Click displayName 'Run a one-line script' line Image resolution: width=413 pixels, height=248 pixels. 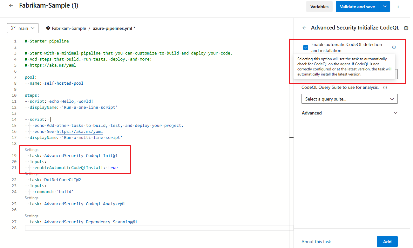(73, 107)
